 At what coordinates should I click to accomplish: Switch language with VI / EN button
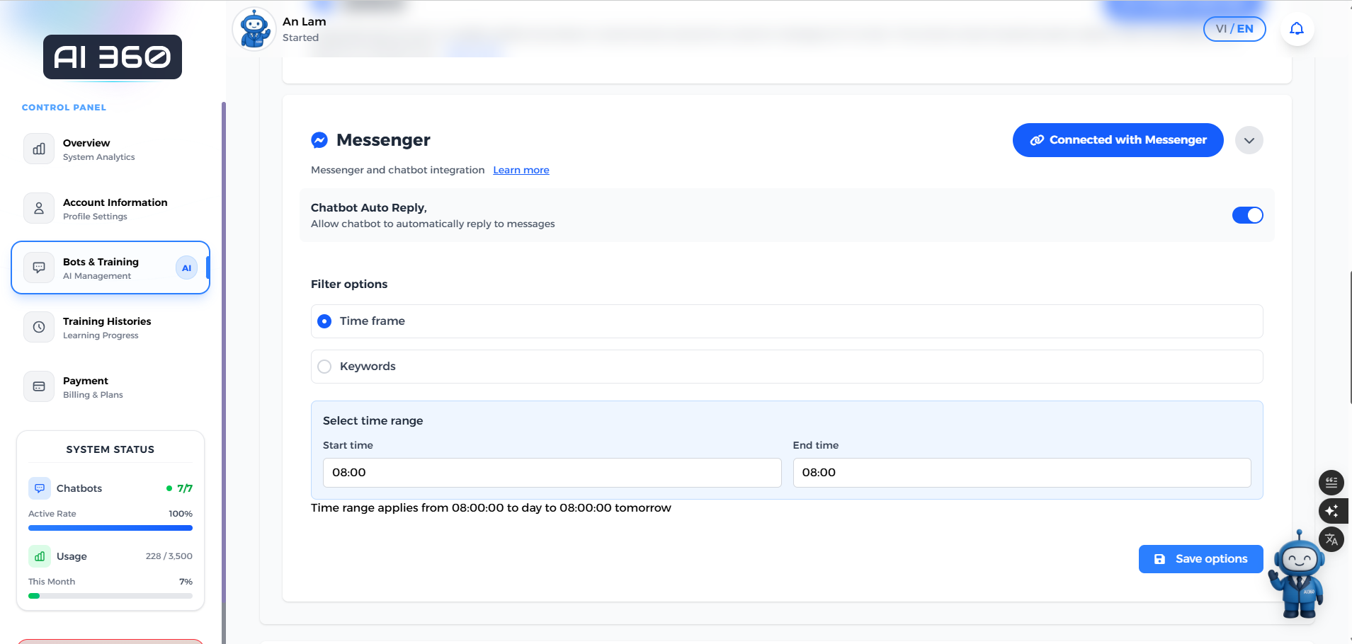[1234, 29]
